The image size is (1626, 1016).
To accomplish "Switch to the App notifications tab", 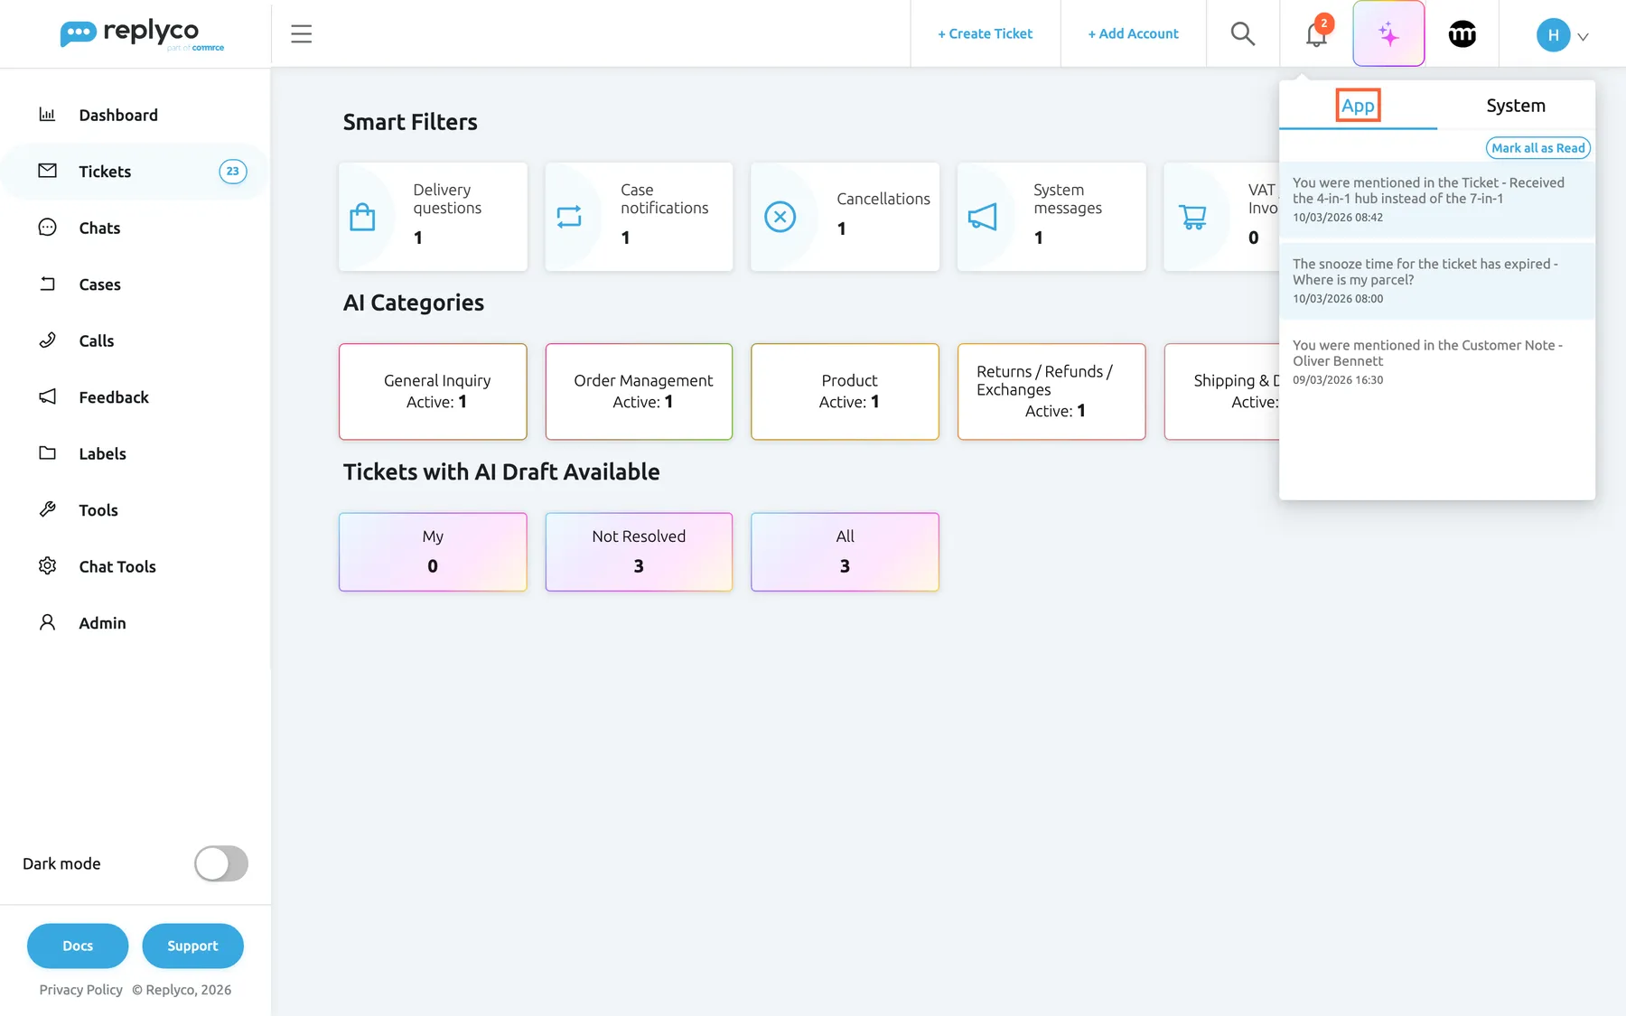I will click(x=1358, y=106).
